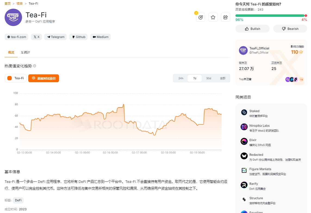This screenshot has height=213, width=311.
Task: Go to 首页 in breadcrumb
Action: point(8,4)
